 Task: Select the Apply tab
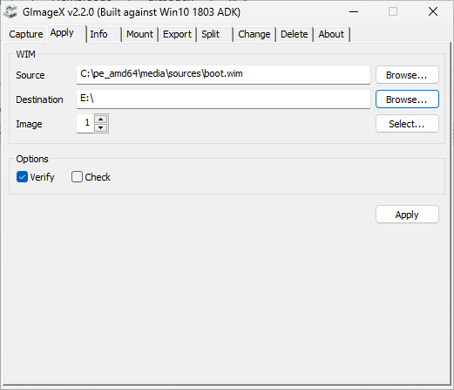67,33
